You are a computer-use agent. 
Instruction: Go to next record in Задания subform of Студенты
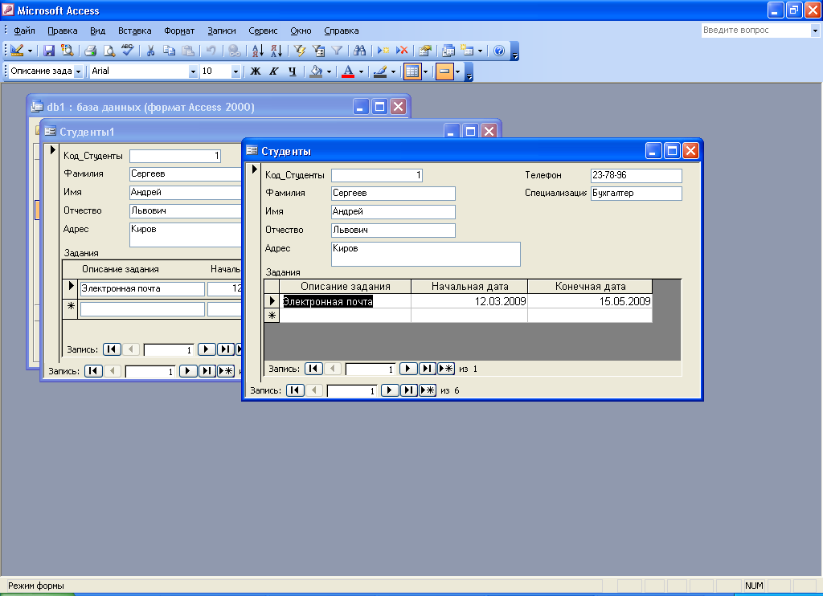coord(407,369)
